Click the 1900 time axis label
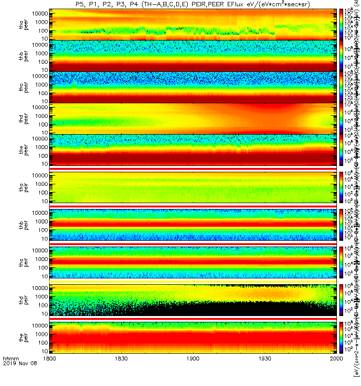This screenshot has height=386, width=361. (193, 358)
